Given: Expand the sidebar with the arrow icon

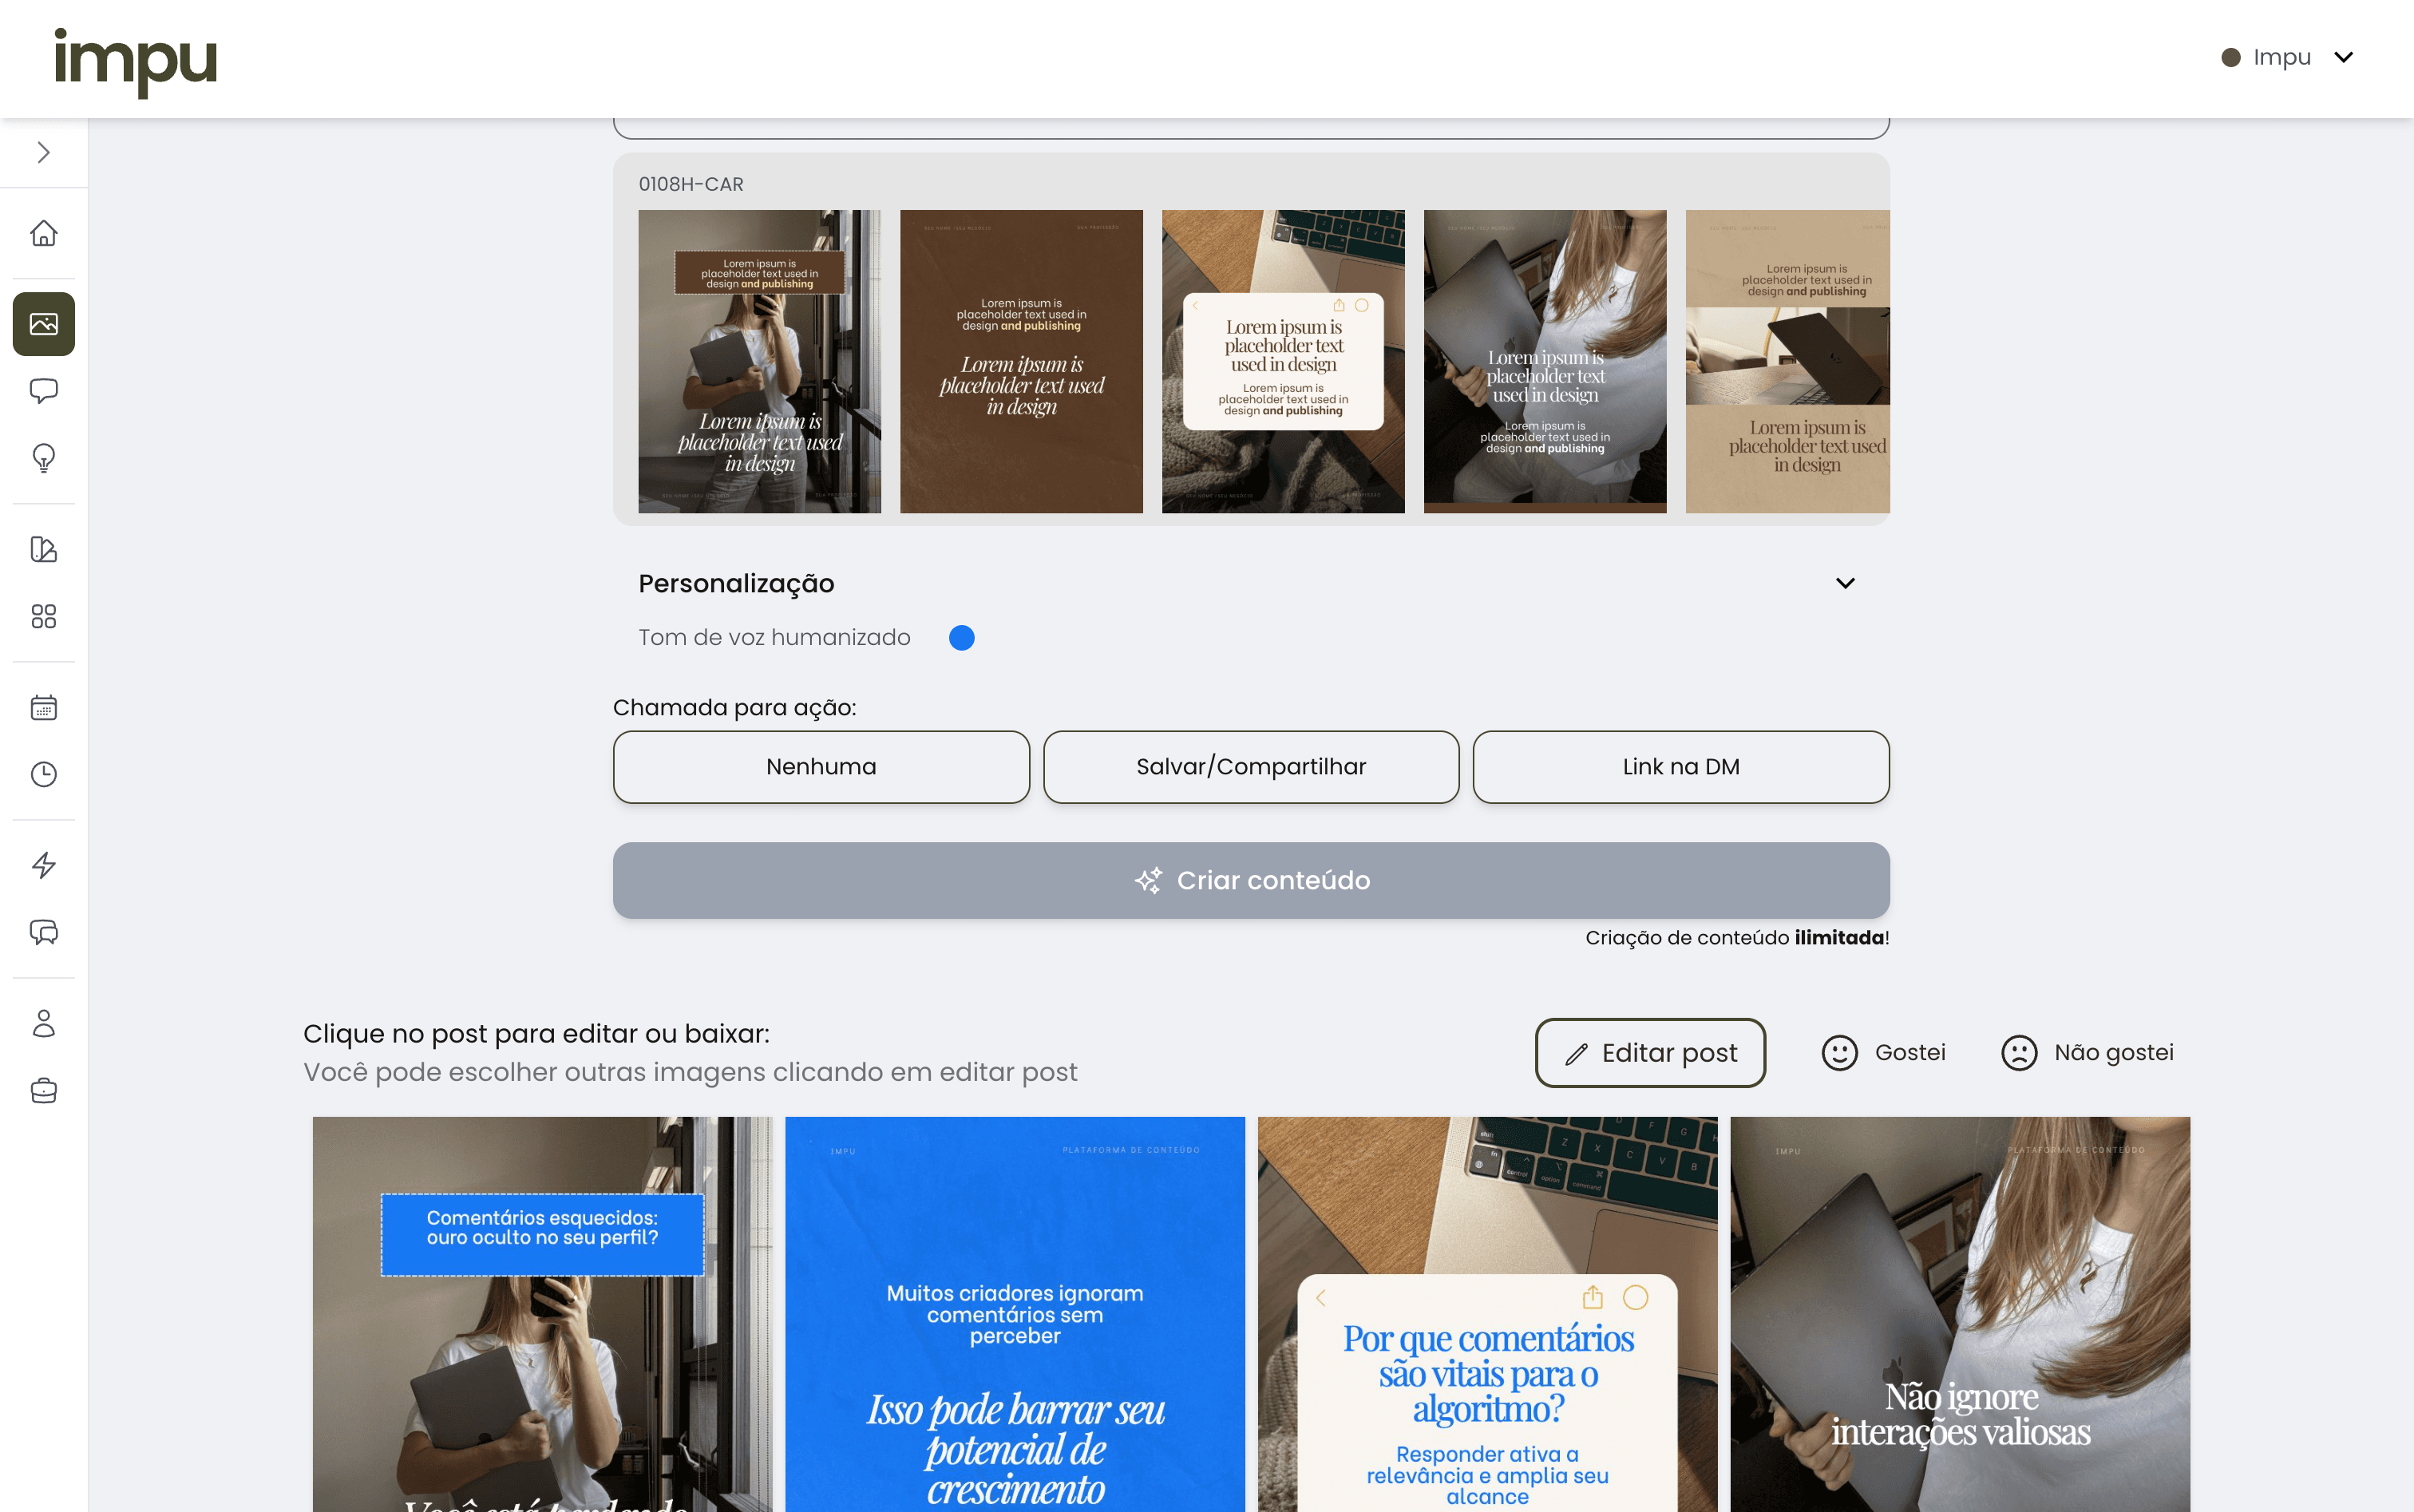Looking at the screenshot, I should [43, 152].
